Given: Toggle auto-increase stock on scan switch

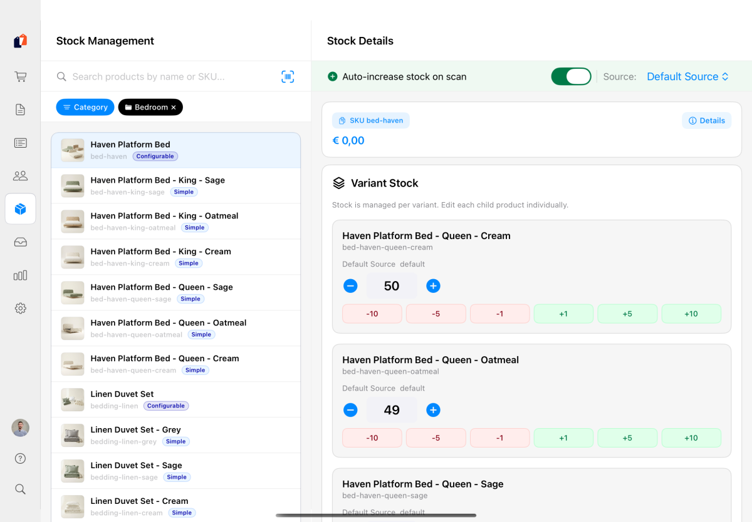Looking at the screenshot, I should 571,76.
